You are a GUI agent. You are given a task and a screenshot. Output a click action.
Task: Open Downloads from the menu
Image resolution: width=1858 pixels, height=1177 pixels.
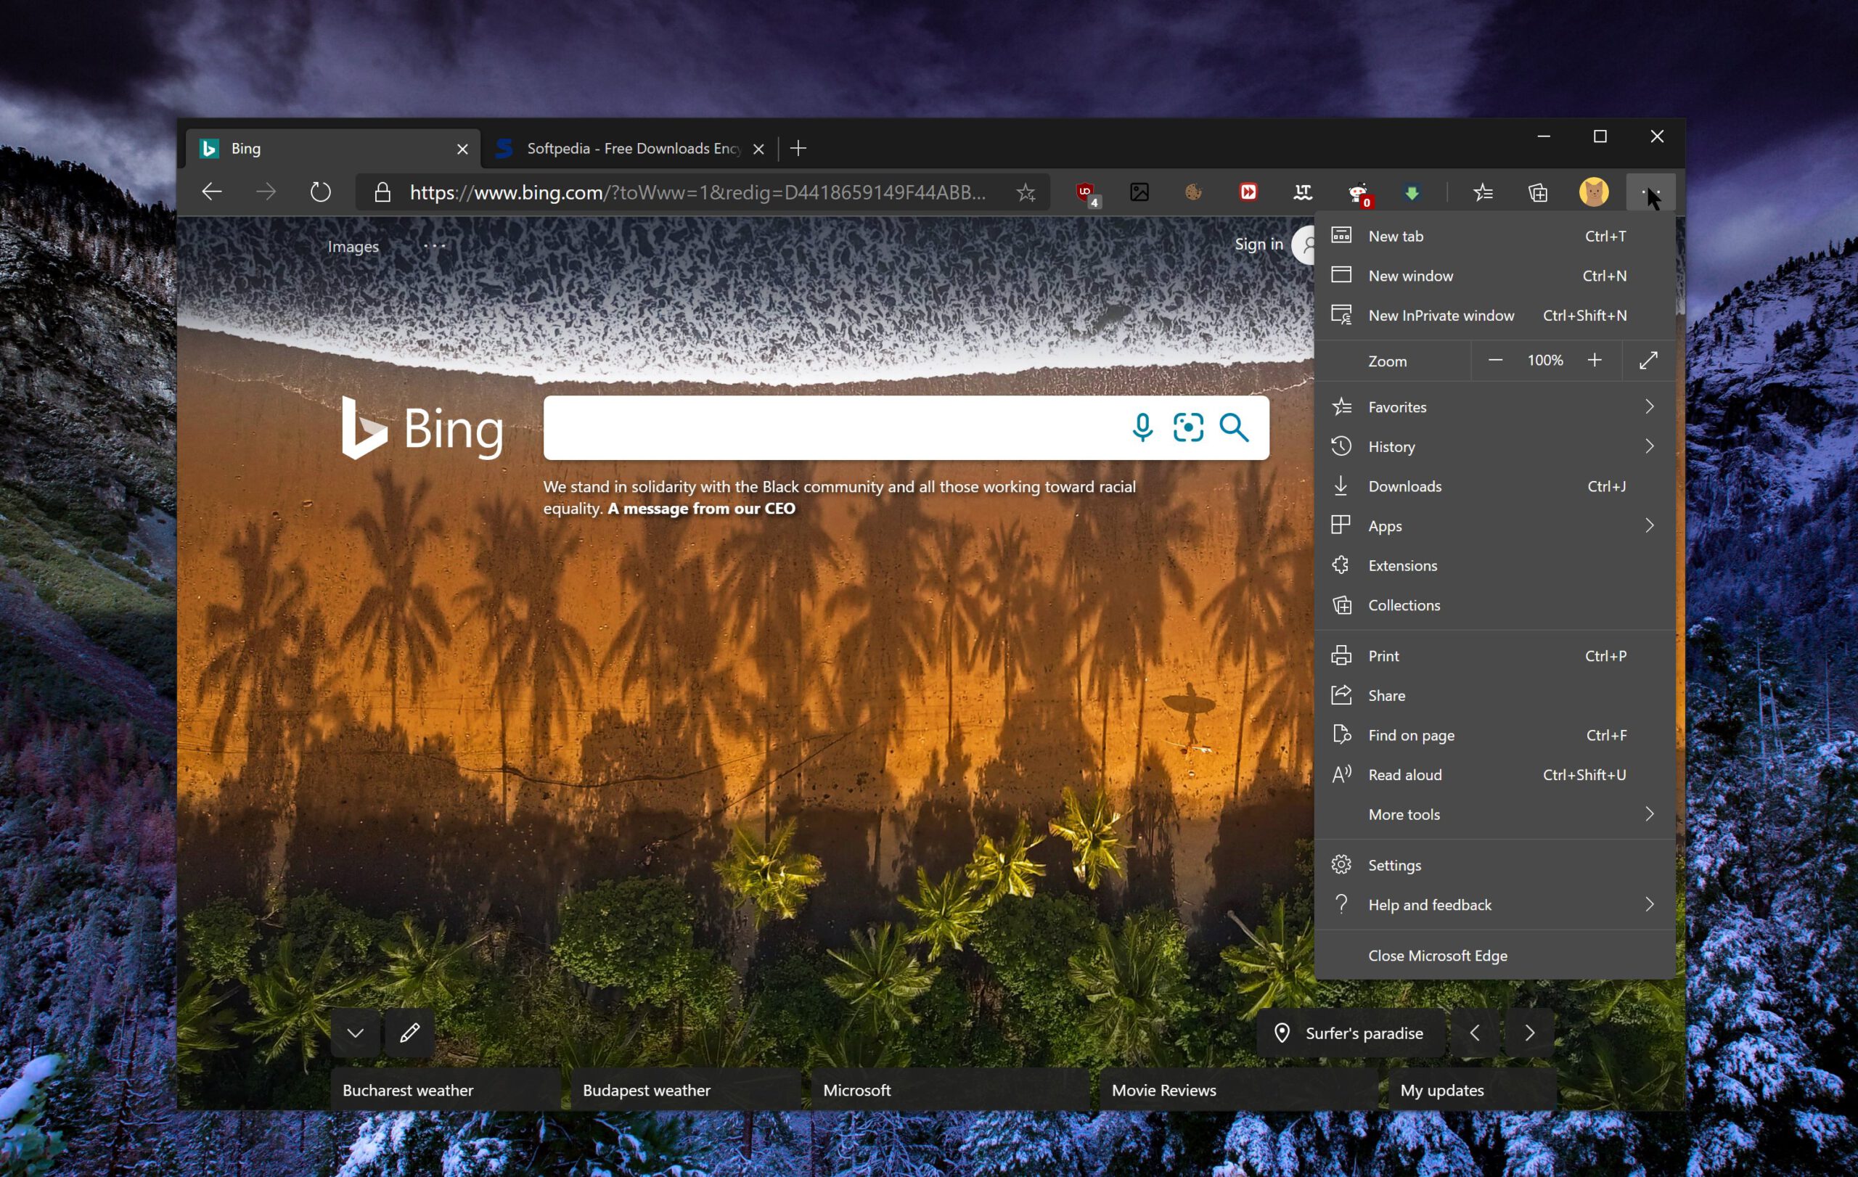pyautogui.click(x=1494, y=486)
